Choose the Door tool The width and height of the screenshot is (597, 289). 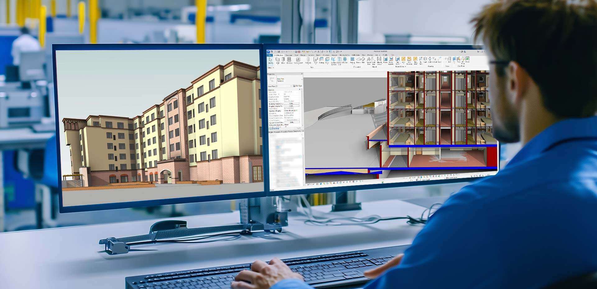[283, 61]
